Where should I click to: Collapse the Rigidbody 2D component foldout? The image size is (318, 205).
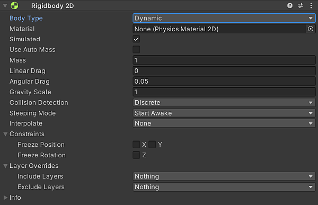[5, 6]
